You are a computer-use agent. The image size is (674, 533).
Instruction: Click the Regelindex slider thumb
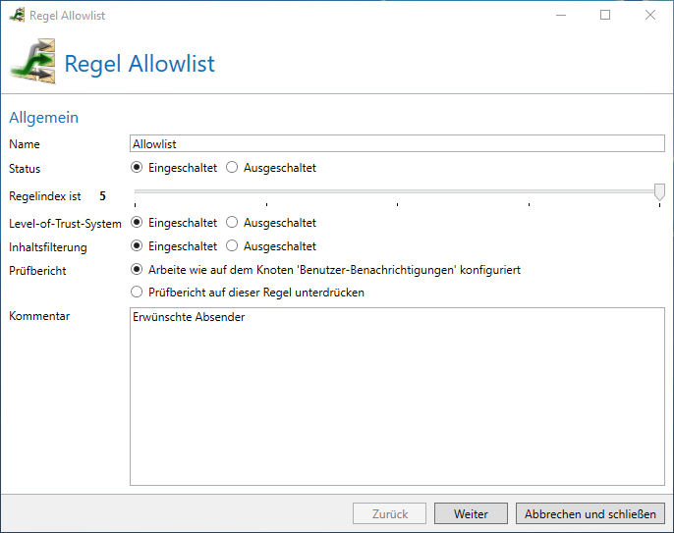click(659, 192)
